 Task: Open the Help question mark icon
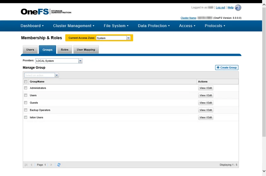238,8
